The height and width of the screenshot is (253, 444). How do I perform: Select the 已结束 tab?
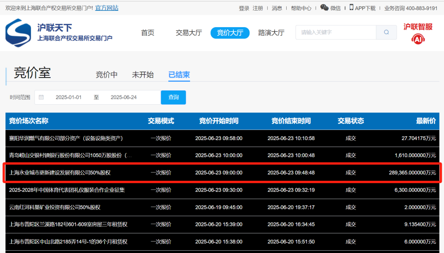[x=179, y=75]
